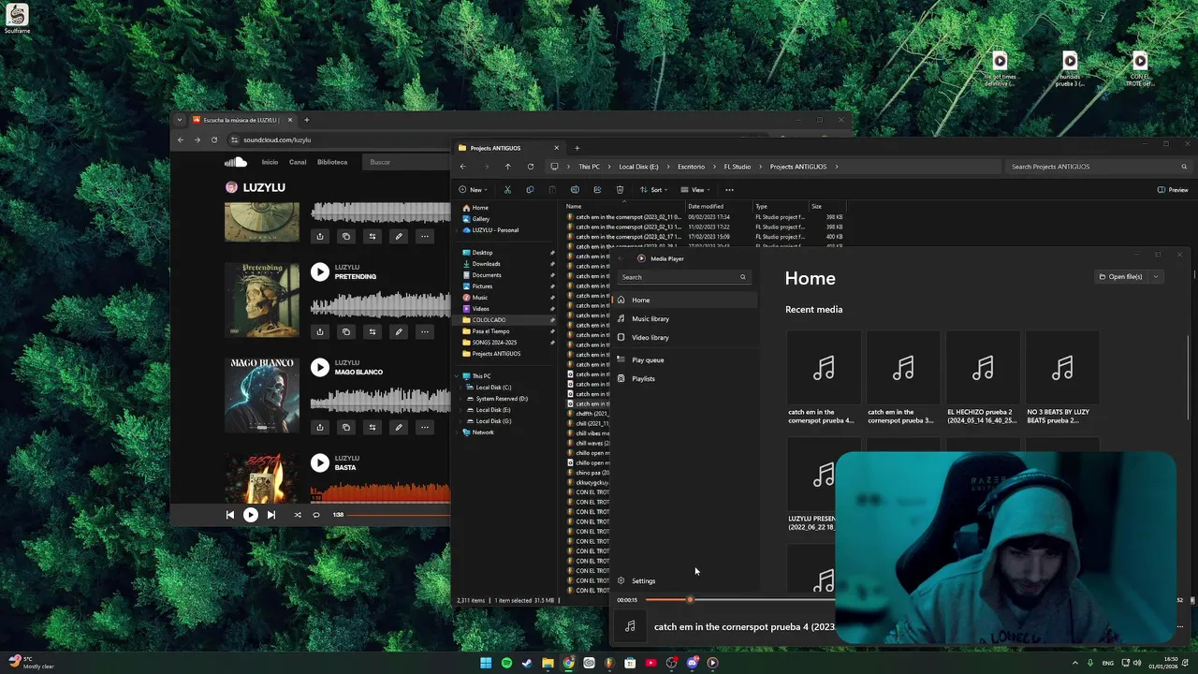The image size is (1198, 674).
Task: Open Play queue in Media Player
Action: 683,360
